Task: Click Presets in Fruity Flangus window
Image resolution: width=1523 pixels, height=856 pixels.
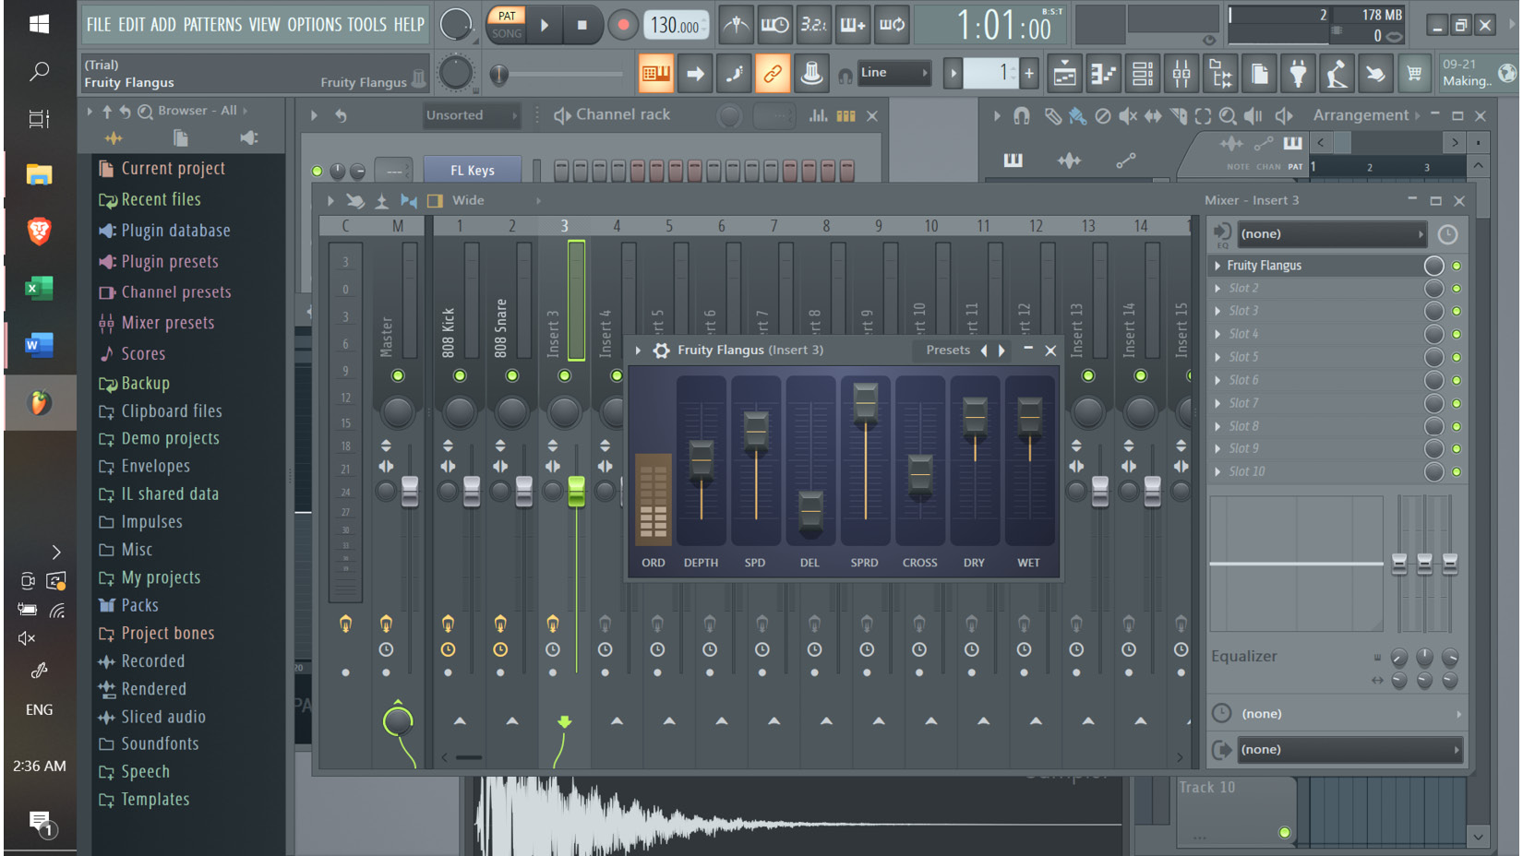Action: coord(948,351)
